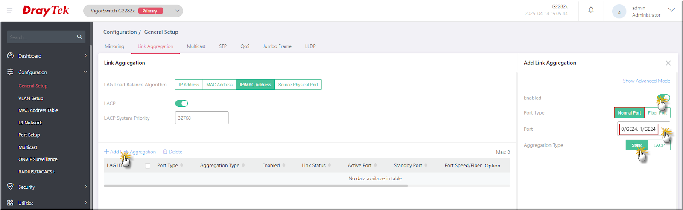Open Port Setup in sidebar

click(x=29, y=135)
